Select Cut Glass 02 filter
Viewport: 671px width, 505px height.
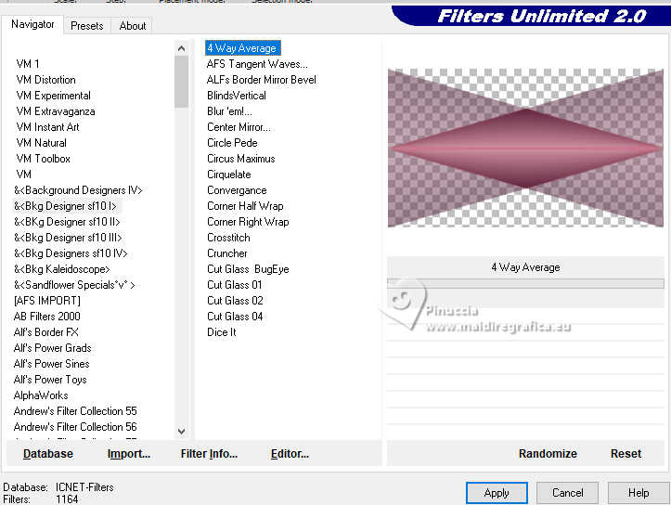pos(235,301)
